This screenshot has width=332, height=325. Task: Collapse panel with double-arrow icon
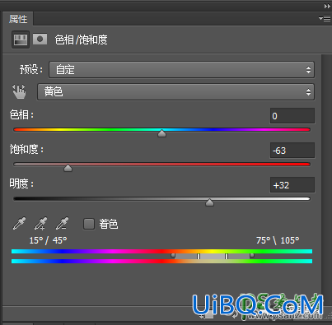(327, 6)
